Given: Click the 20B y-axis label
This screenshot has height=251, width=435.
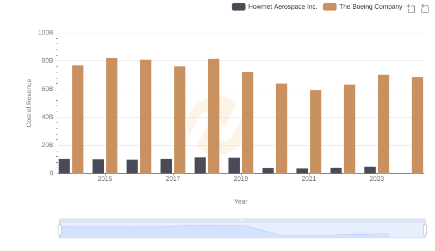Looking at the screenshot, I should coord(47,145).
